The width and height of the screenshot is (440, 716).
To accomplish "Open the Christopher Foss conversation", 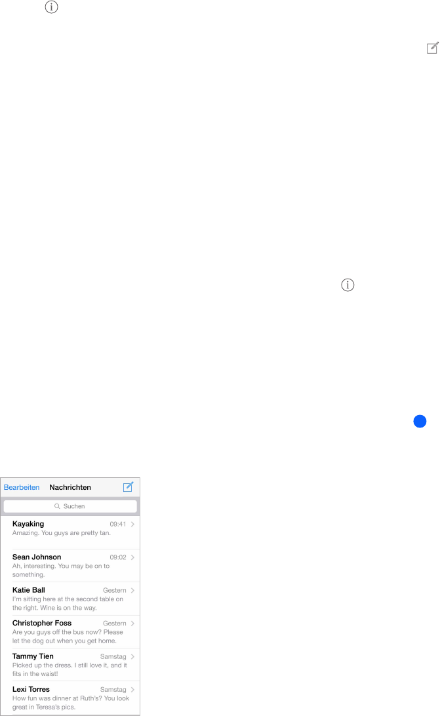I will click(x=70, y=631).
